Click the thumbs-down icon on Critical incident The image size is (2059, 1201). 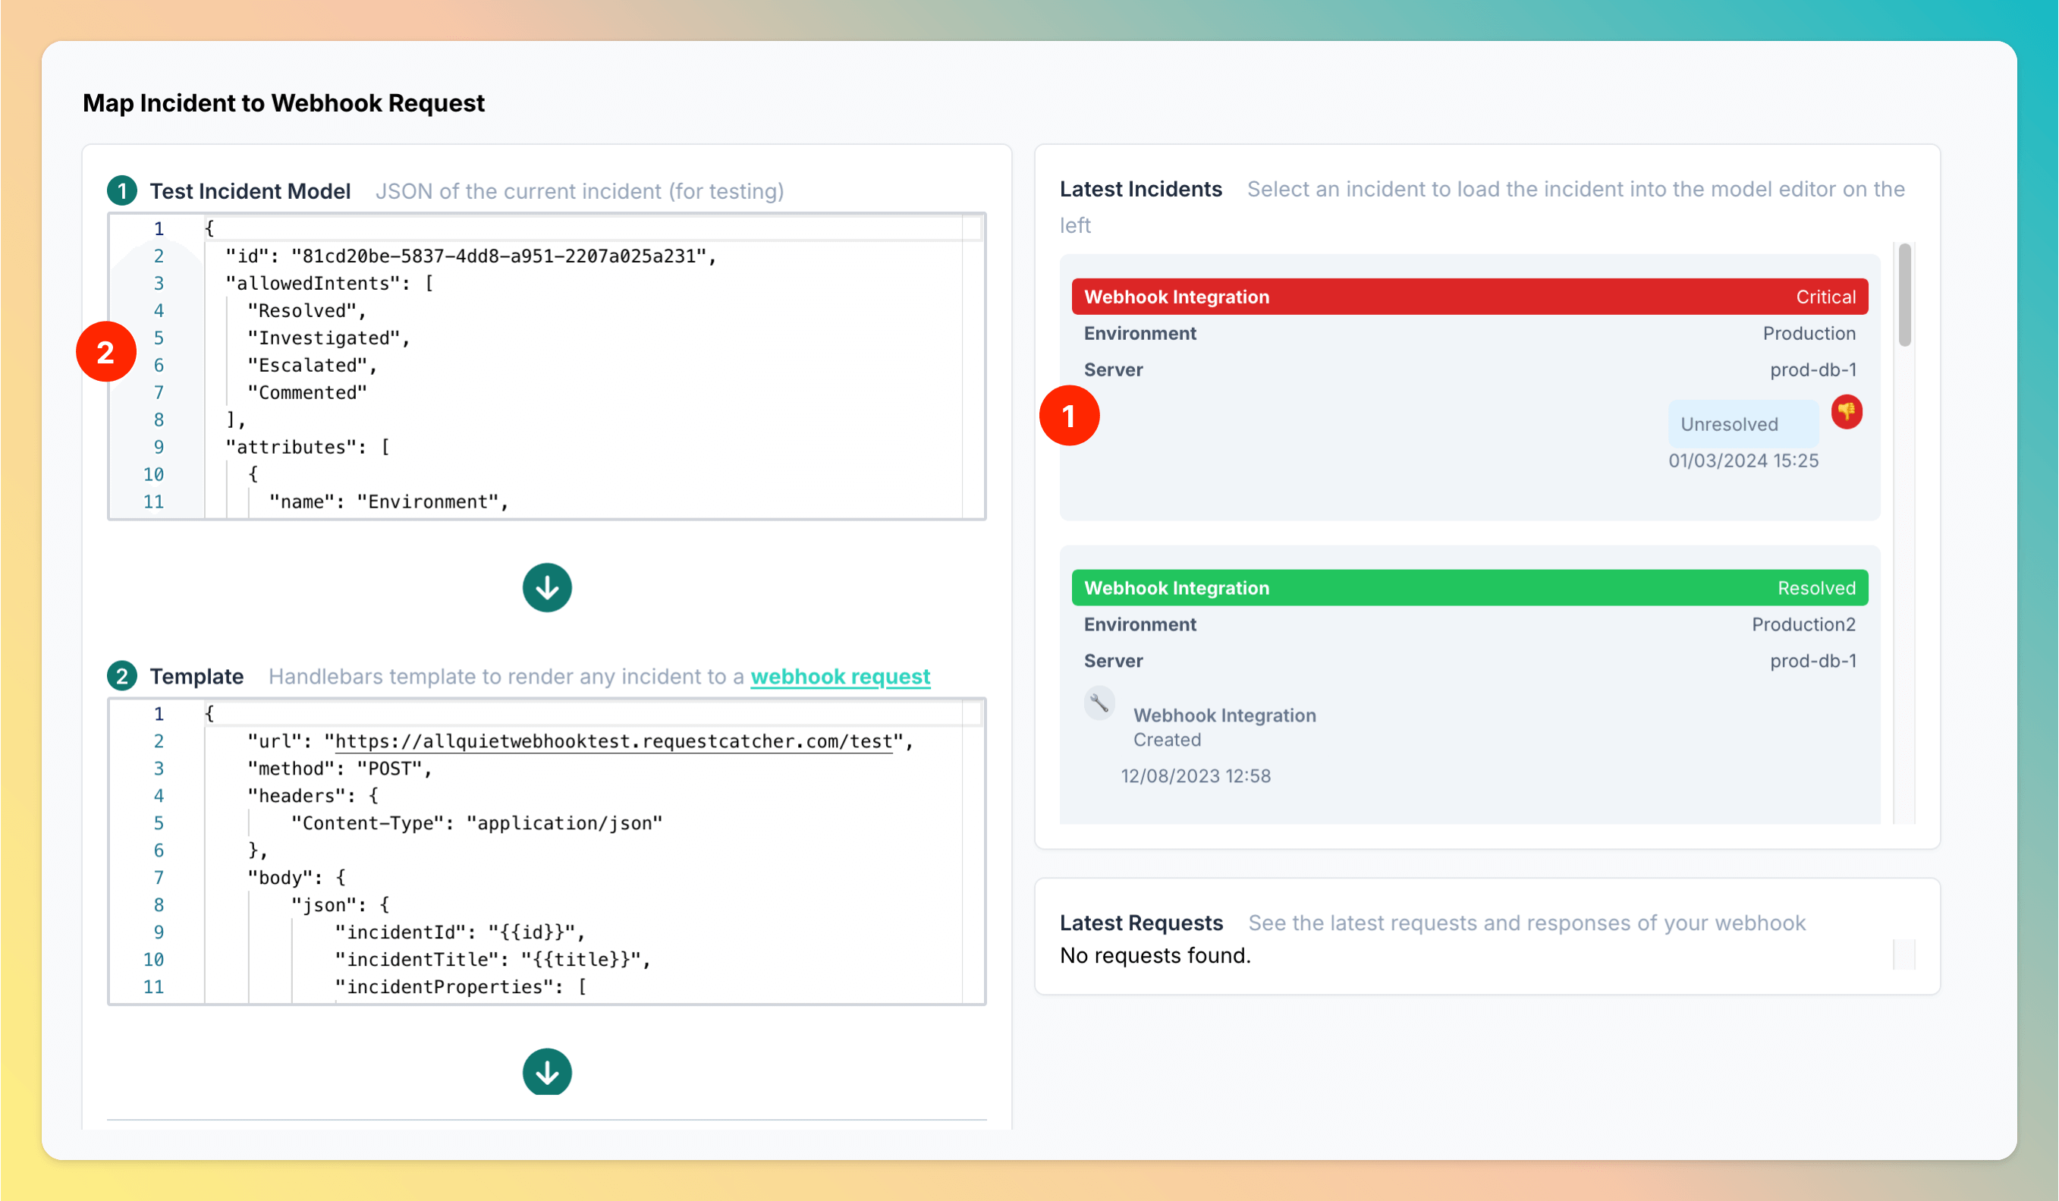tap(1846, 412)
